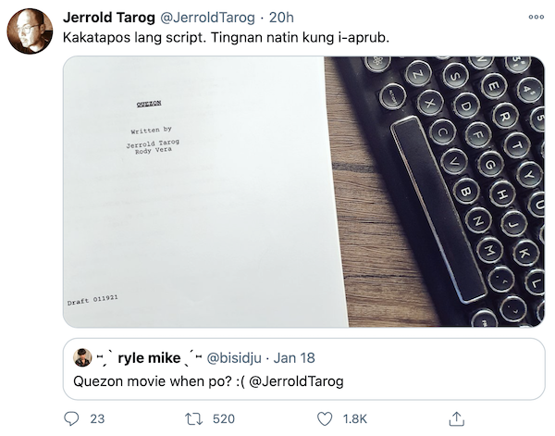
Task: Like the tweet with the heart icon
Action: [x=325, y=418]
